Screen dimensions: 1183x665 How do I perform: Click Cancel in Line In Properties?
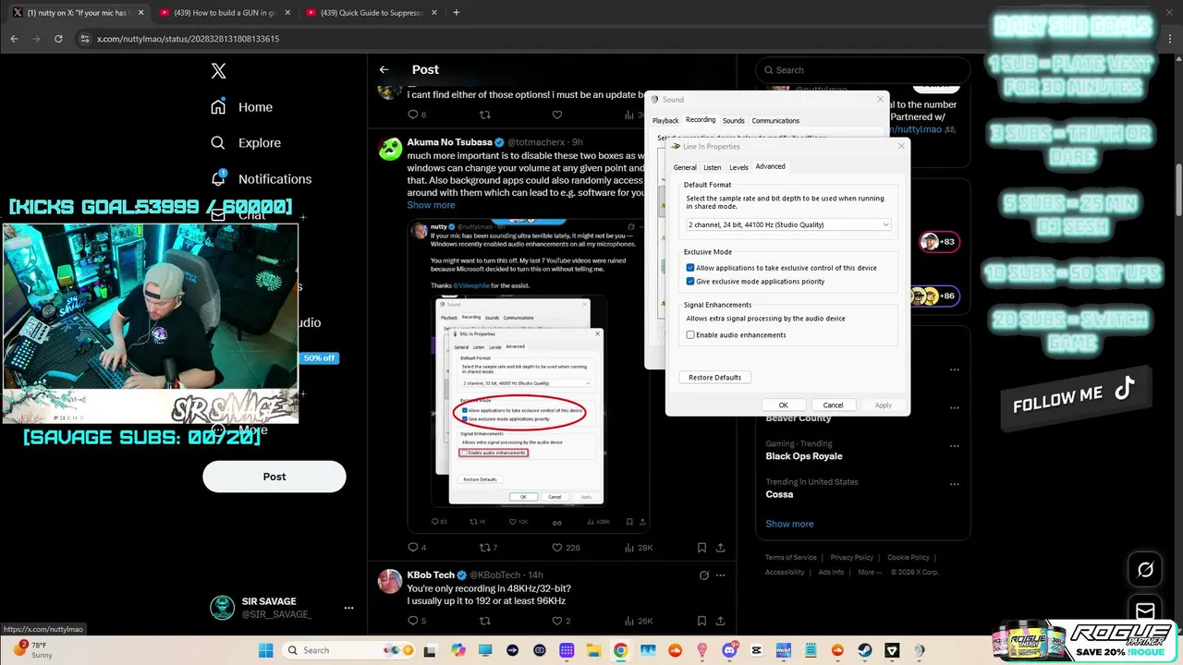[x=833, y=405]
